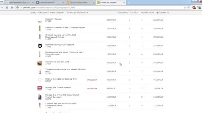Open the 'БЫСТРЫЙ ЗАКАЗ' link

click(x=147, y=13)
